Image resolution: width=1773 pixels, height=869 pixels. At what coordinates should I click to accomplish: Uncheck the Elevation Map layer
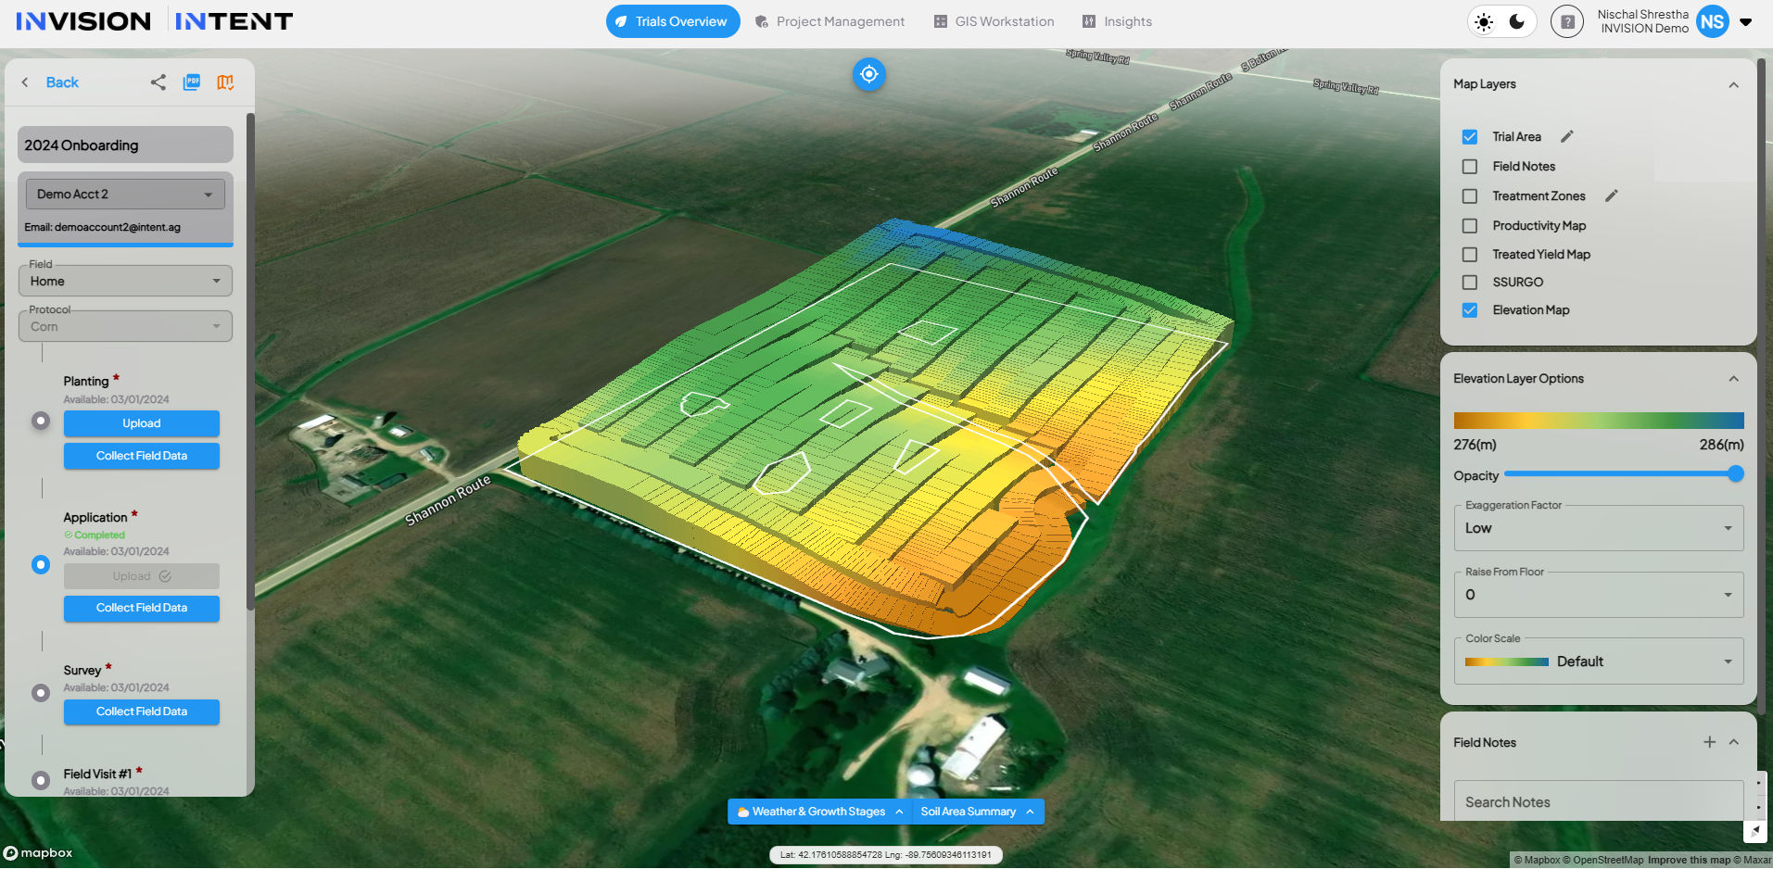click(x=1470, y=310)
